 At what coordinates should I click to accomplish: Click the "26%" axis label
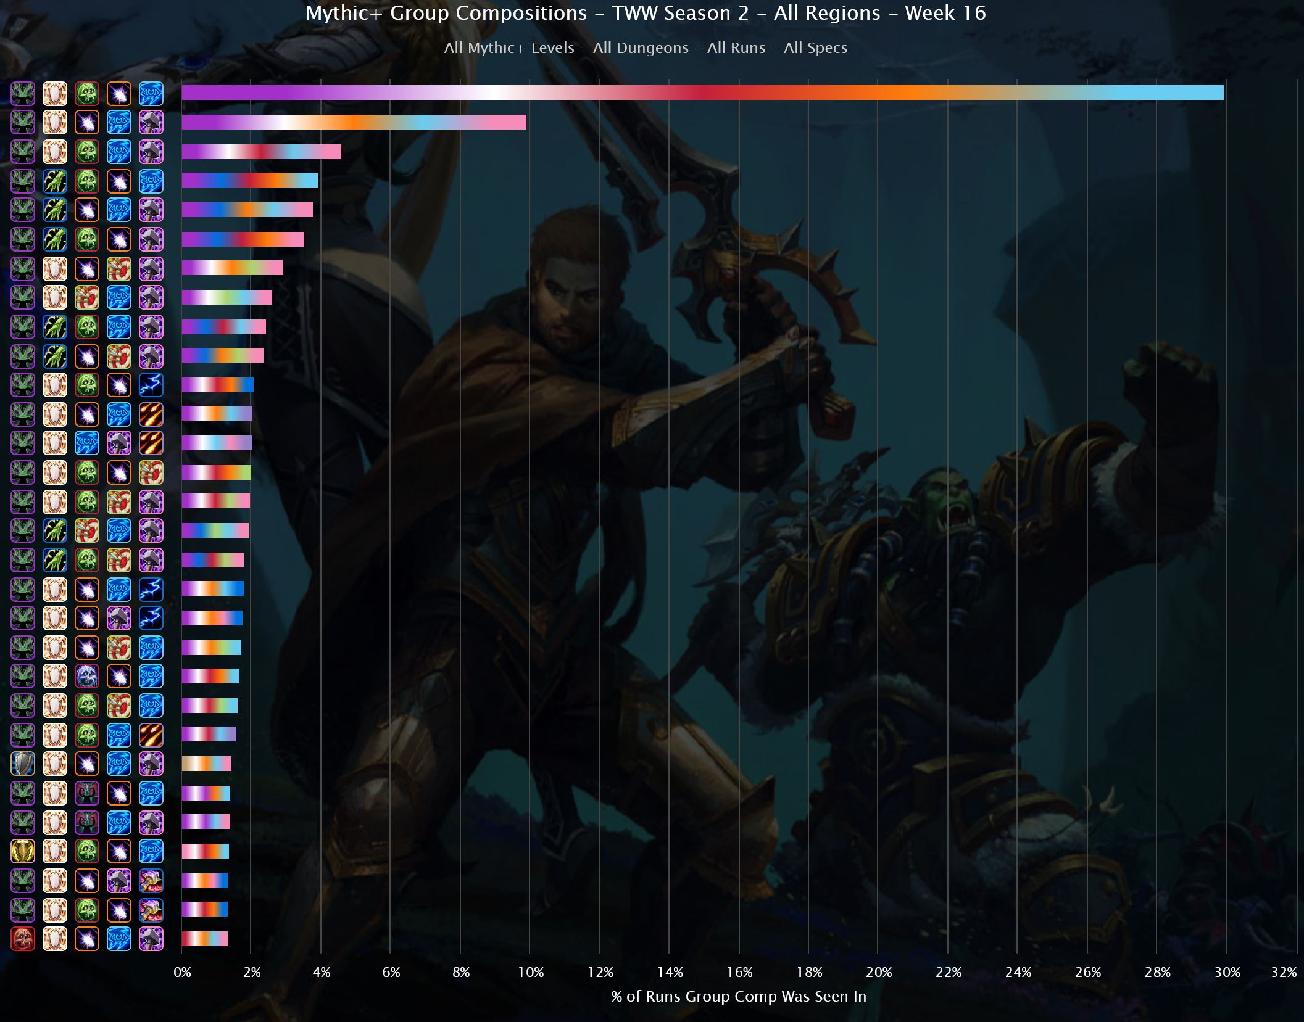pos(1088,973)
